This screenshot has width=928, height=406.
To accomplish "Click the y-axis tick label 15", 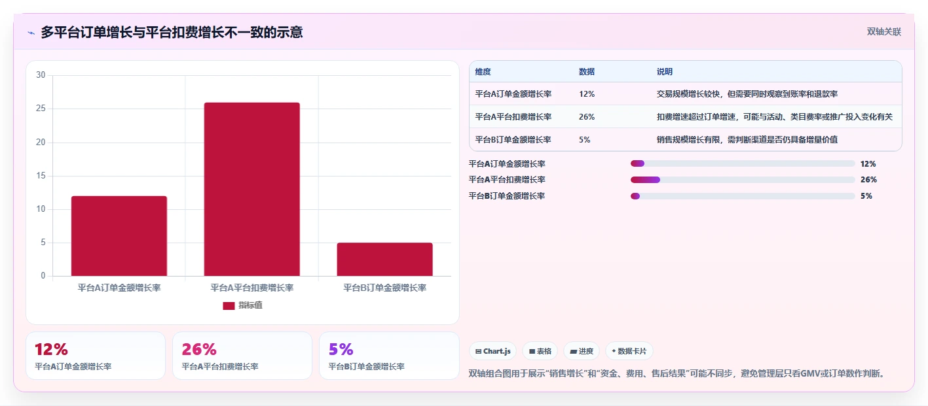I will click(x=41, y=176).
